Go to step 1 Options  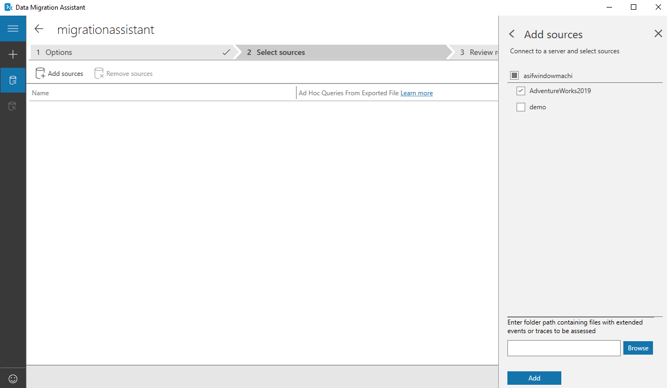129,52
